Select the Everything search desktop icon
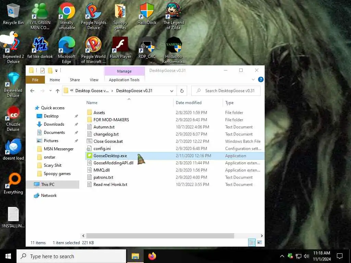 point(13,184)
